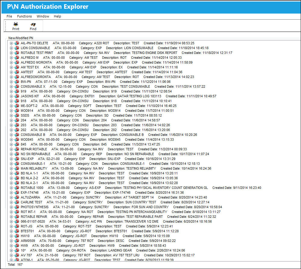
Task: Click the part icon beside NO SN REPAIRABLE
Action: click(17, 154)
